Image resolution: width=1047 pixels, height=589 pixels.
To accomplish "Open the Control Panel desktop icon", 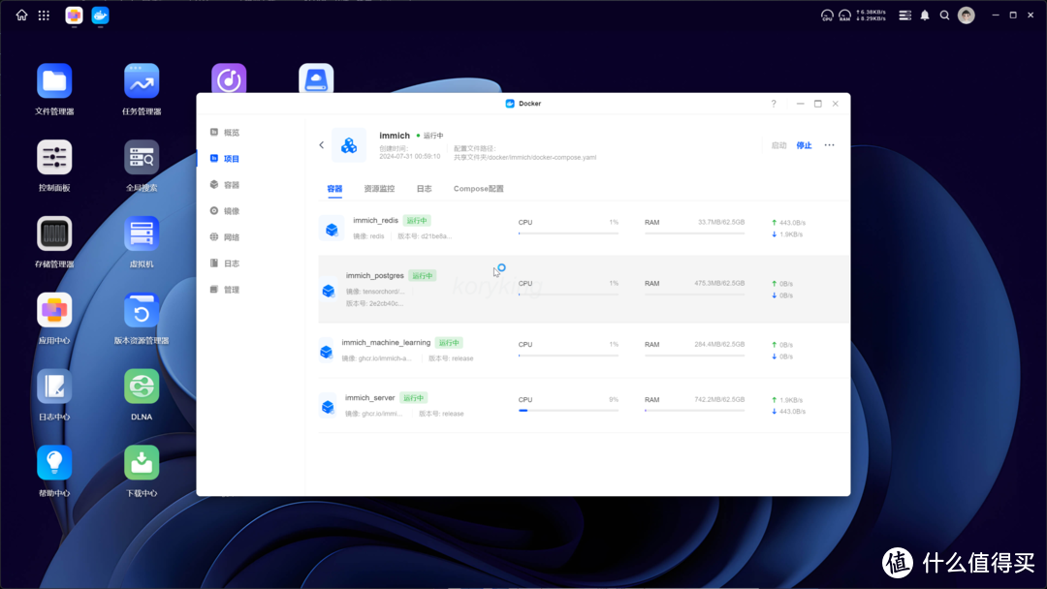I will 54,158.
